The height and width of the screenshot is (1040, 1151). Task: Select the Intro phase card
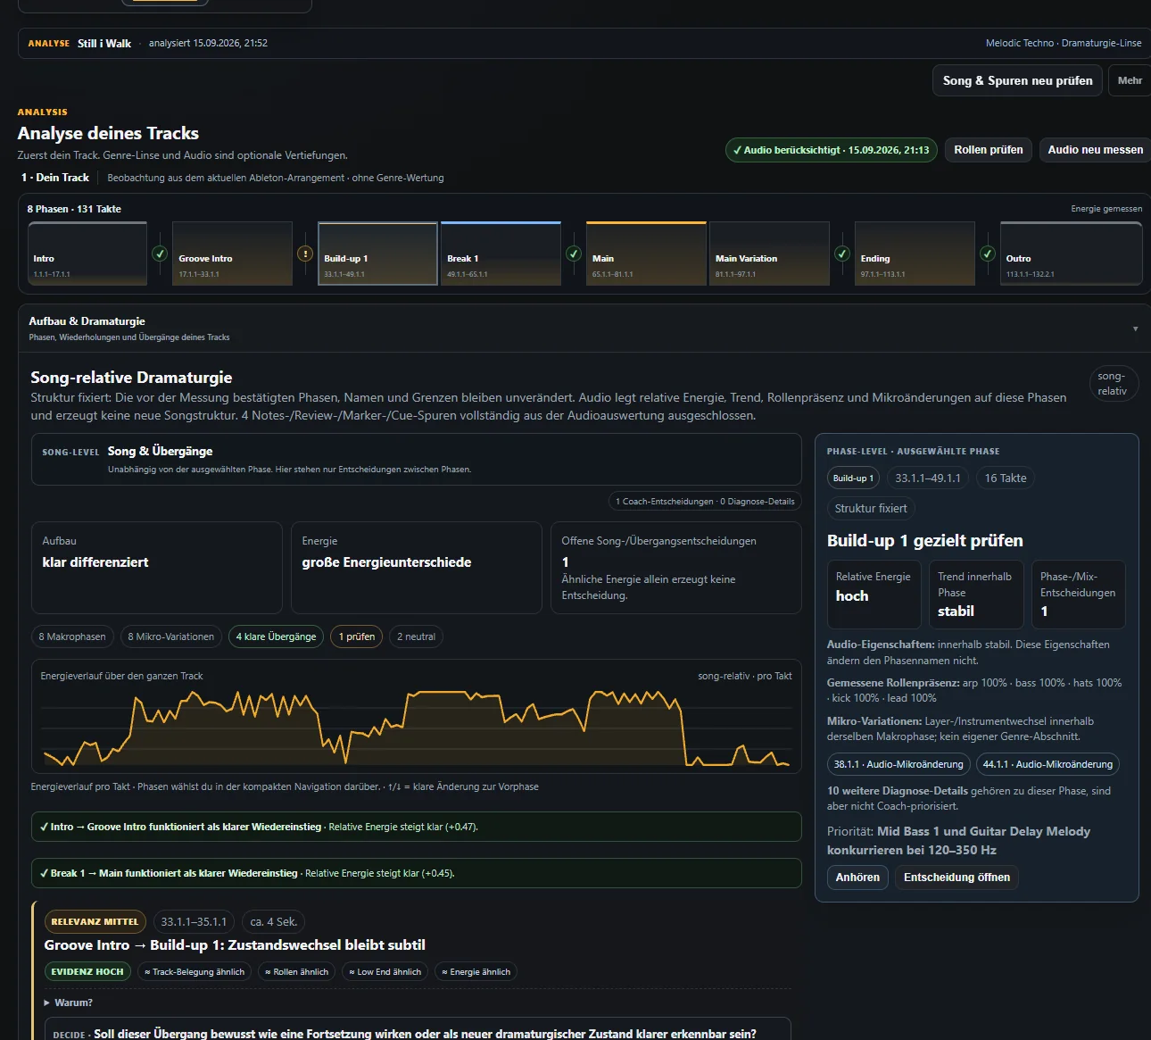pos(87,254)
